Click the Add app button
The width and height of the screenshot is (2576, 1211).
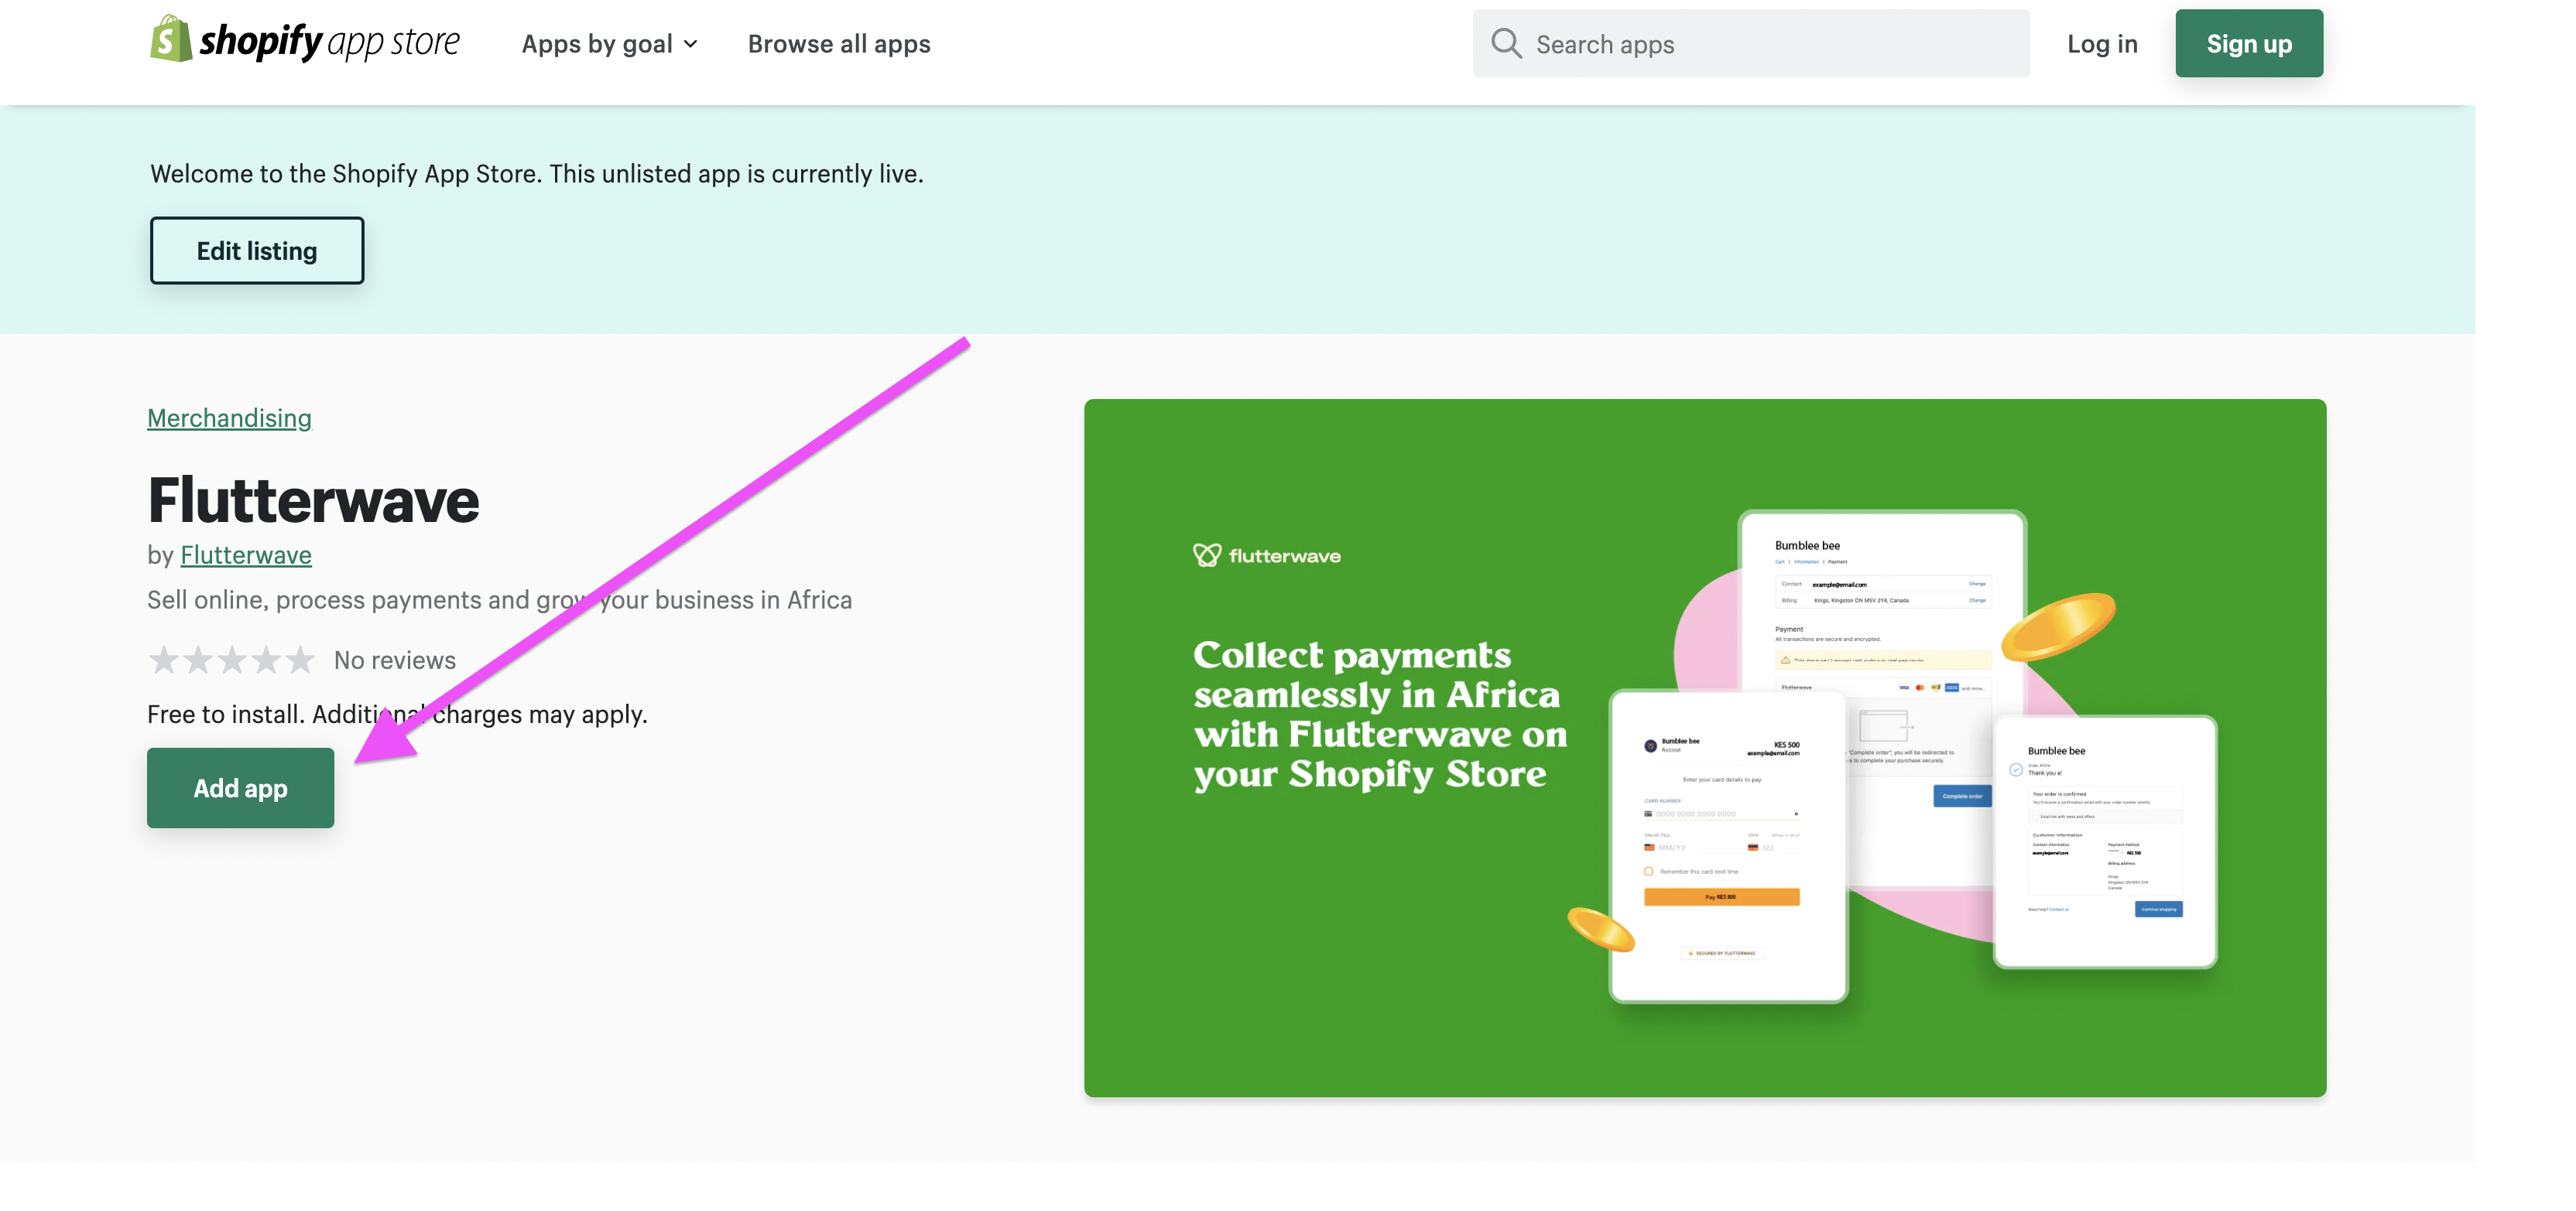click(240, 788)
